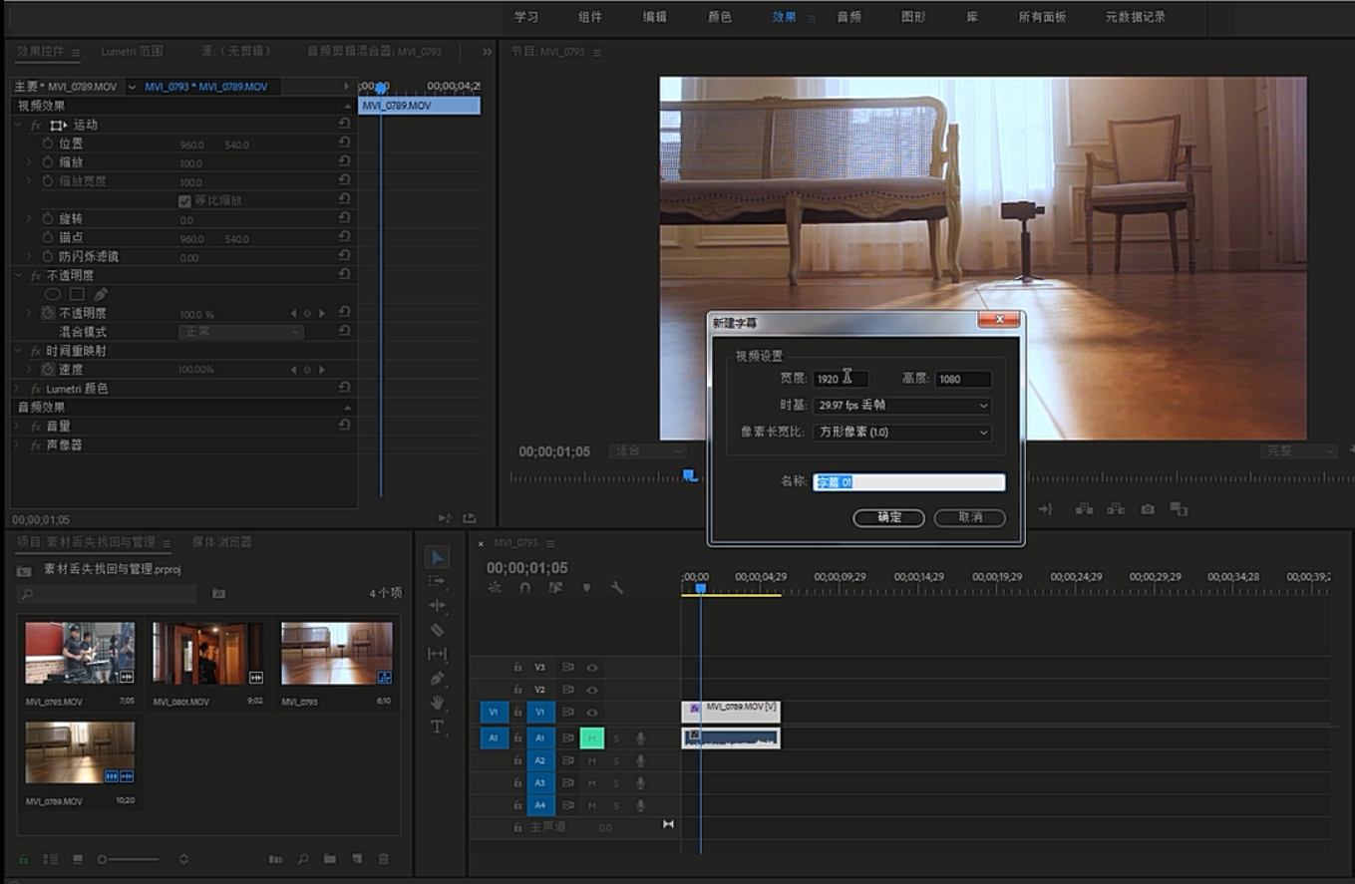Hide track V2 with its eye icon
Viewport: 1355px width, 884px height.
592,690
